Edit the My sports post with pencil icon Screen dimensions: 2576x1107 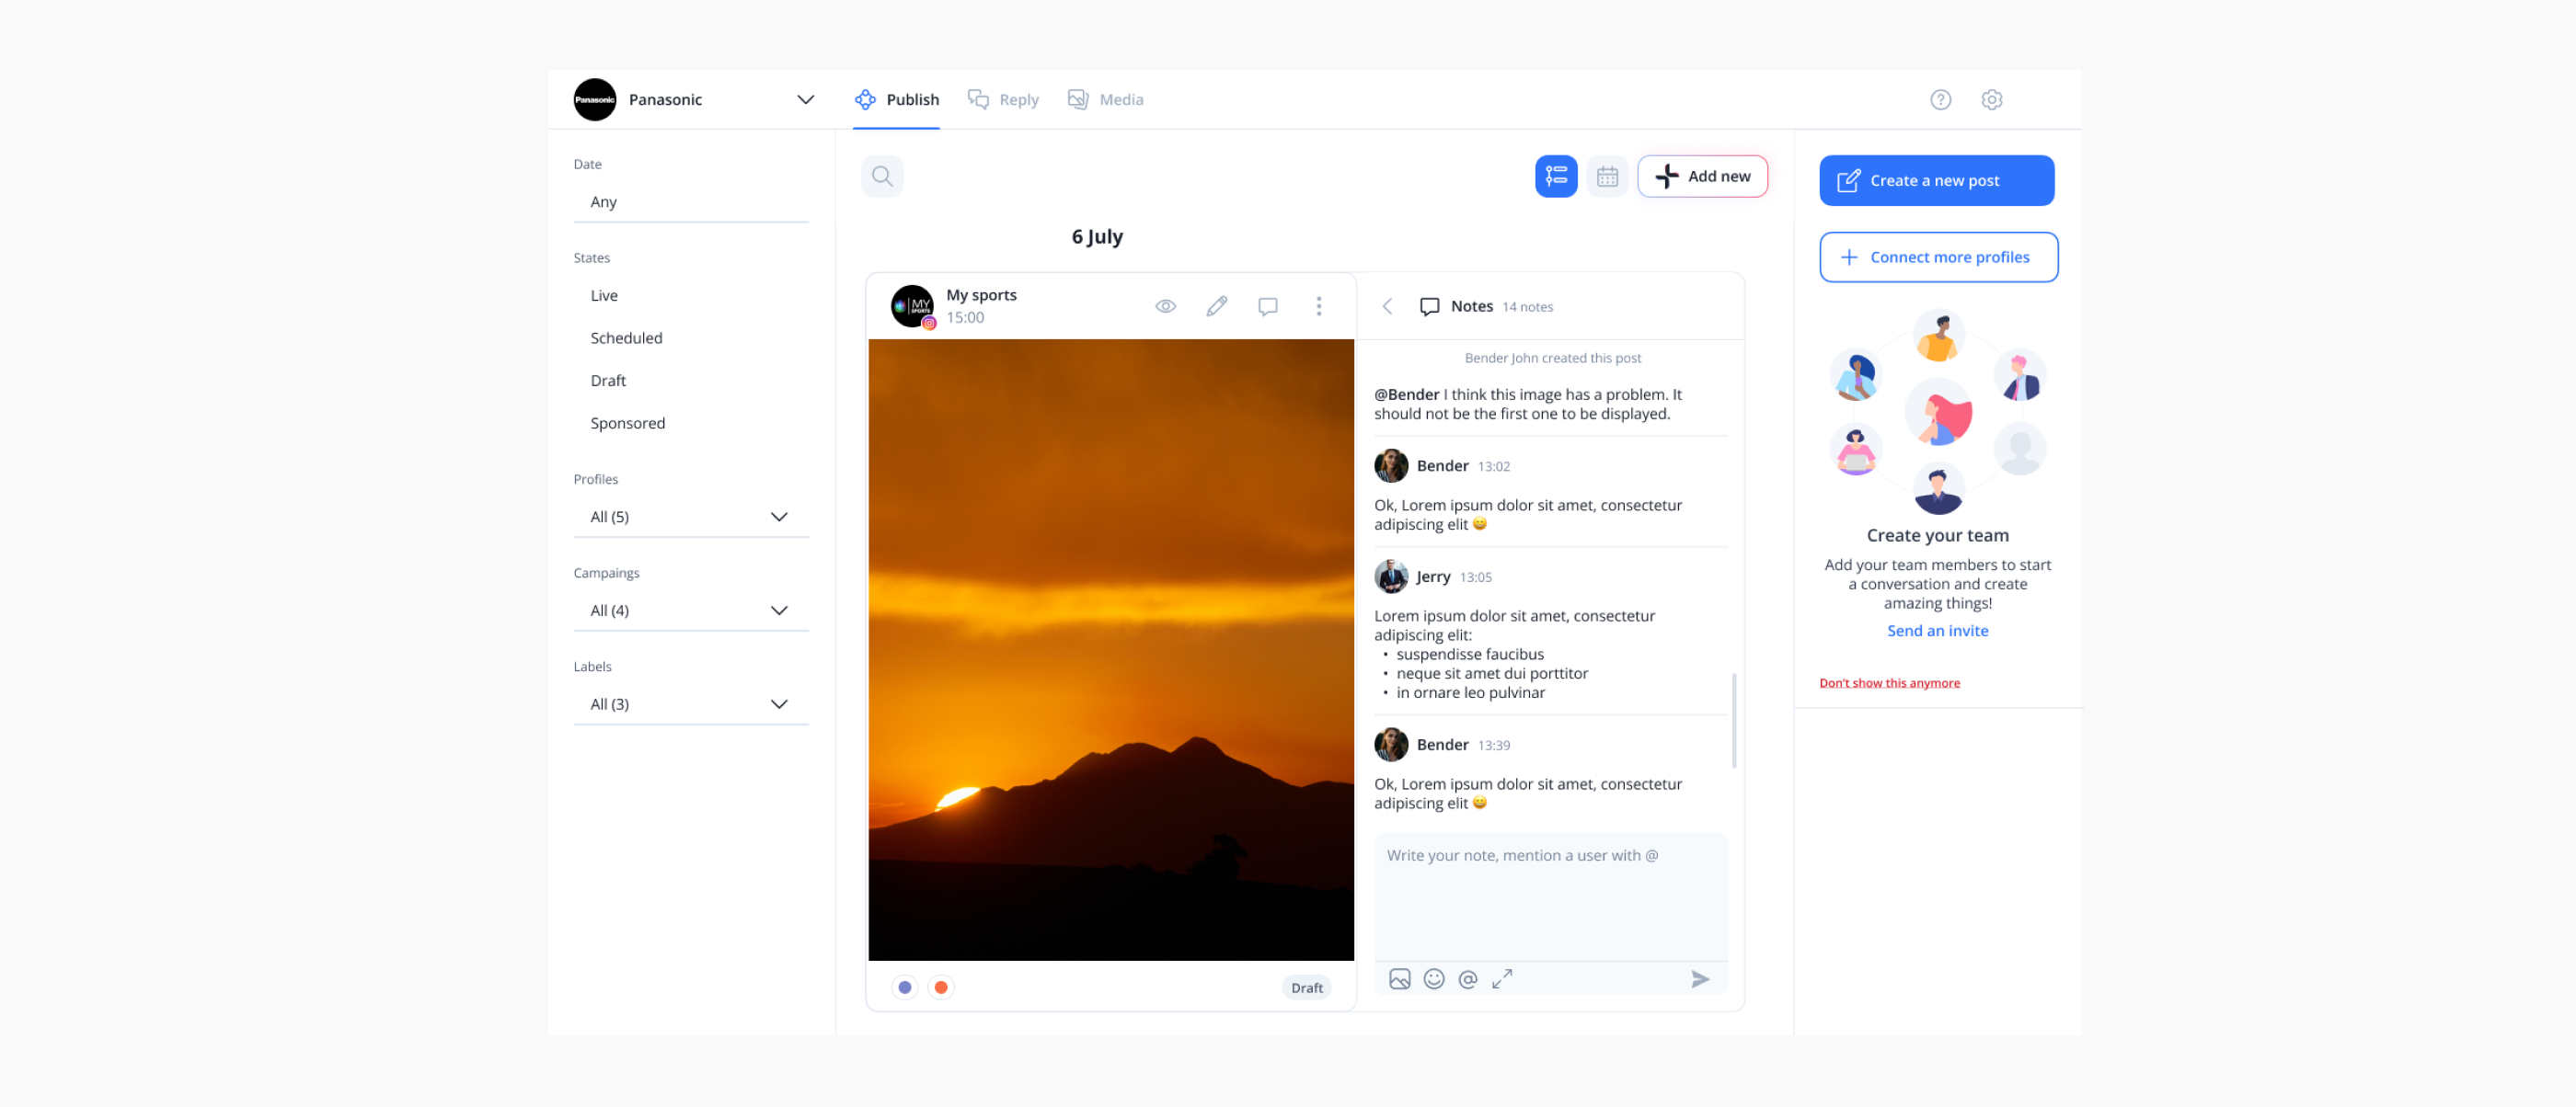(1217, 306)
